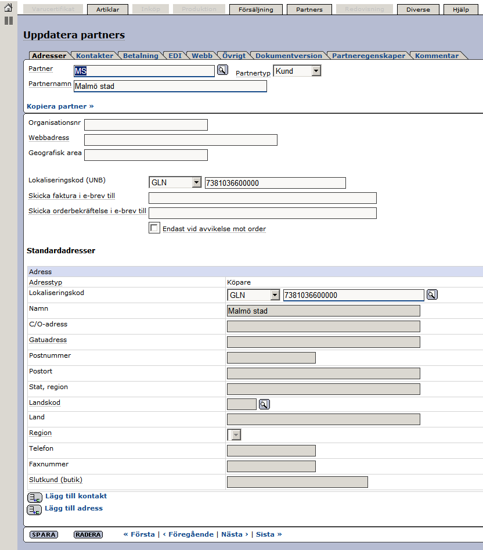
Task: Click the Landskod field
Action: click(242, 404)
